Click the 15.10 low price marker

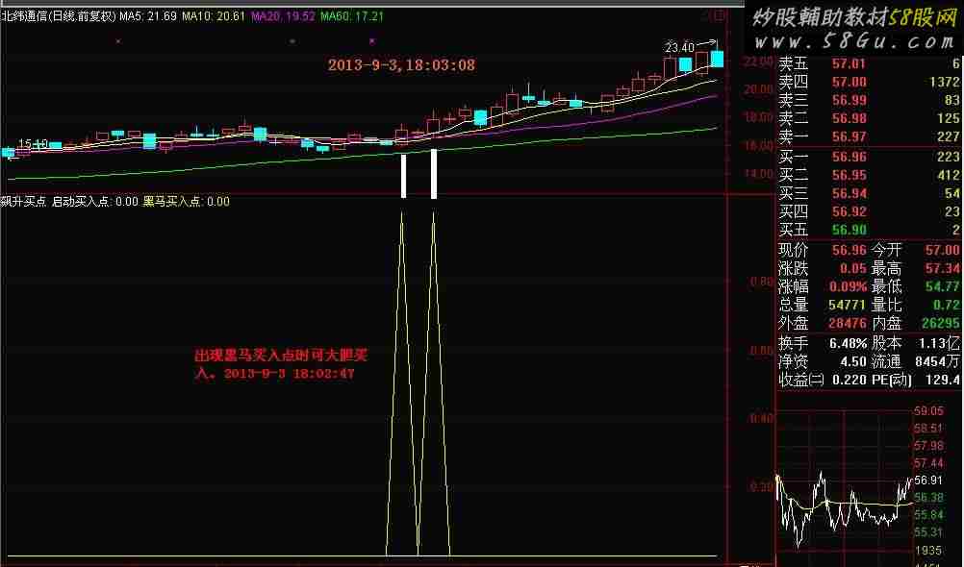click(34, 144)
